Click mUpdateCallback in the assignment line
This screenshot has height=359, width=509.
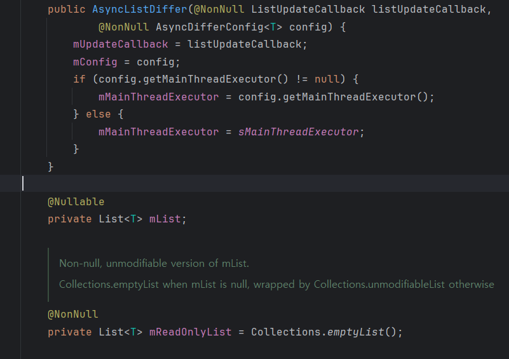pyautogui.click(x=121, y=44)
